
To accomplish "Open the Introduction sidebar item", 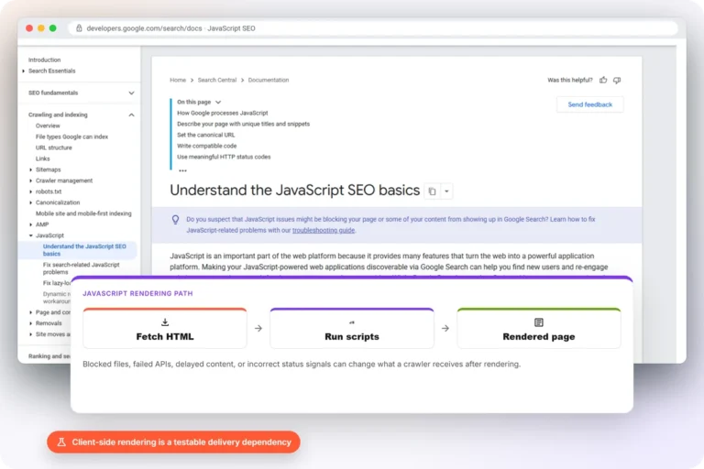I will [44, 60].
